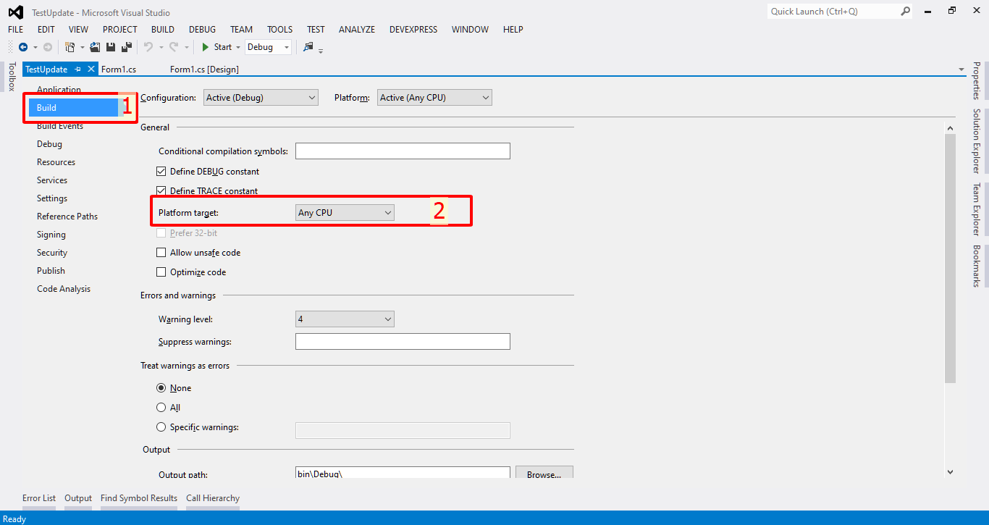Expand the Redo history dropdown arrow
The image size is (989, 525).
(x=186, y=48)
